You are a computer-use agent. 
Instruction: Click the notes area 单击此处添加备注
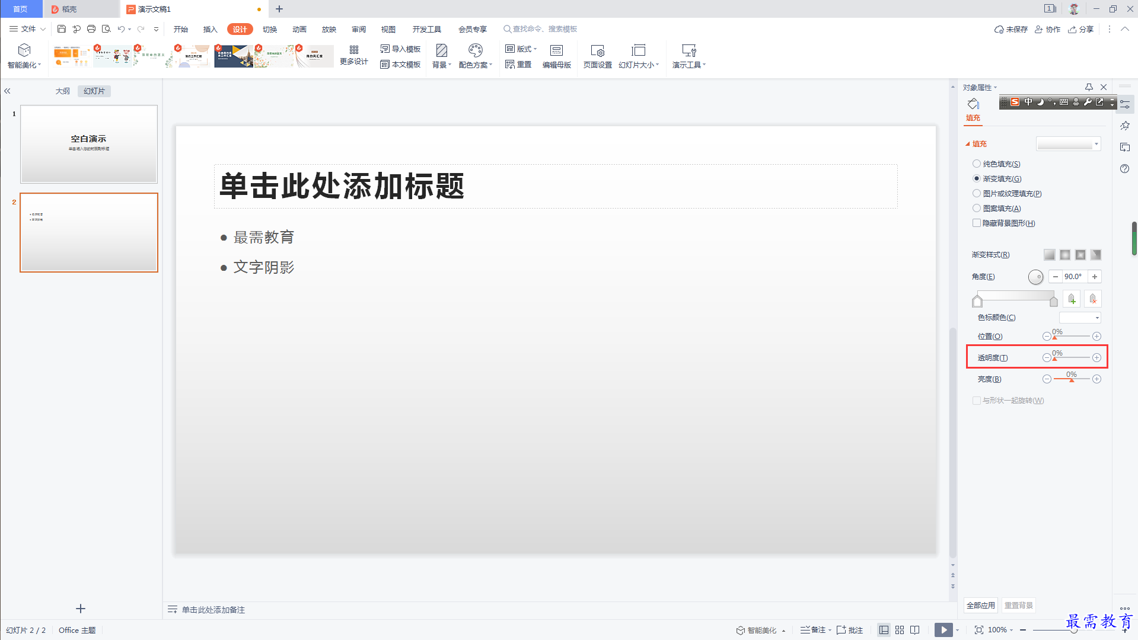pos(213,610)
